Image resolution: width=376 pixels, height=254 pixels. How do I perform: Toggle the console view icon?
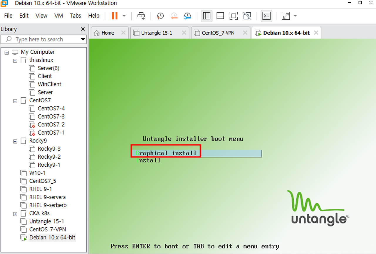[266, 16]
